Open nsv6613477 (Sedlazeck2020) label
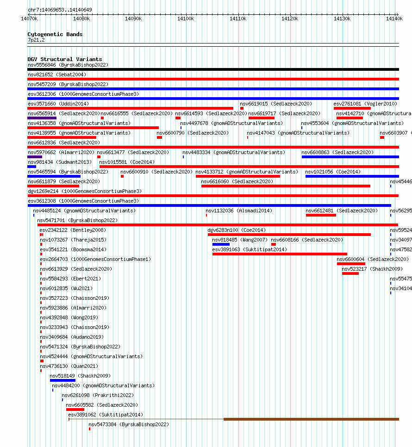The height and width of the screenshot is (447, 412). [133, 152]
